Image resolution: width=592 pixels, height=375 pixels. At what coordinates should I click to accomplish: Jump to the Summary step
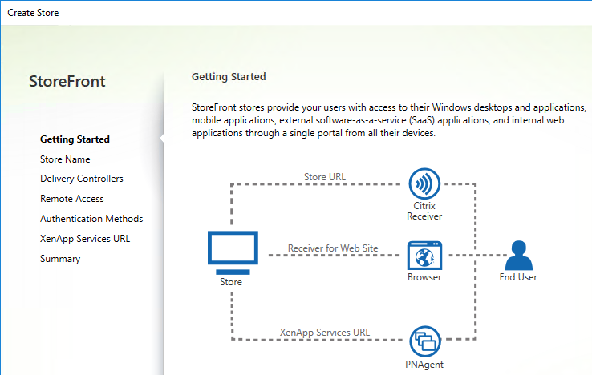tap(60, 259)
